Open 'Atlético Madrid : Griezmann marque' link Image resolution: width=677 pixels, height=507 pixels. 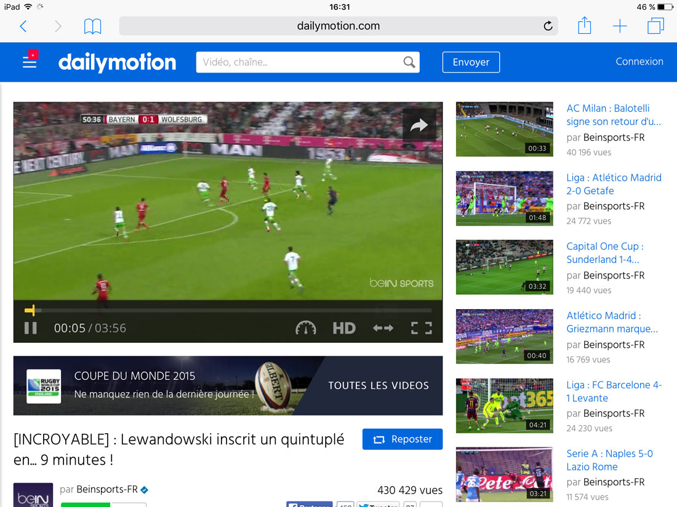(x=612, y=322)
